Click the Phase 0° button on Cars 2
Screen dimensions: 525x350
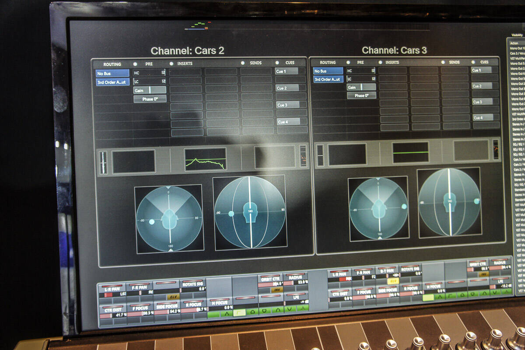pyautogui.click(x=150, y=99)
